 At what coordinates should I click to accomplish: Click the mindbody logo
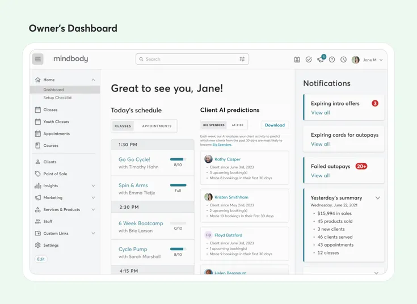click(x=70, y=59)
